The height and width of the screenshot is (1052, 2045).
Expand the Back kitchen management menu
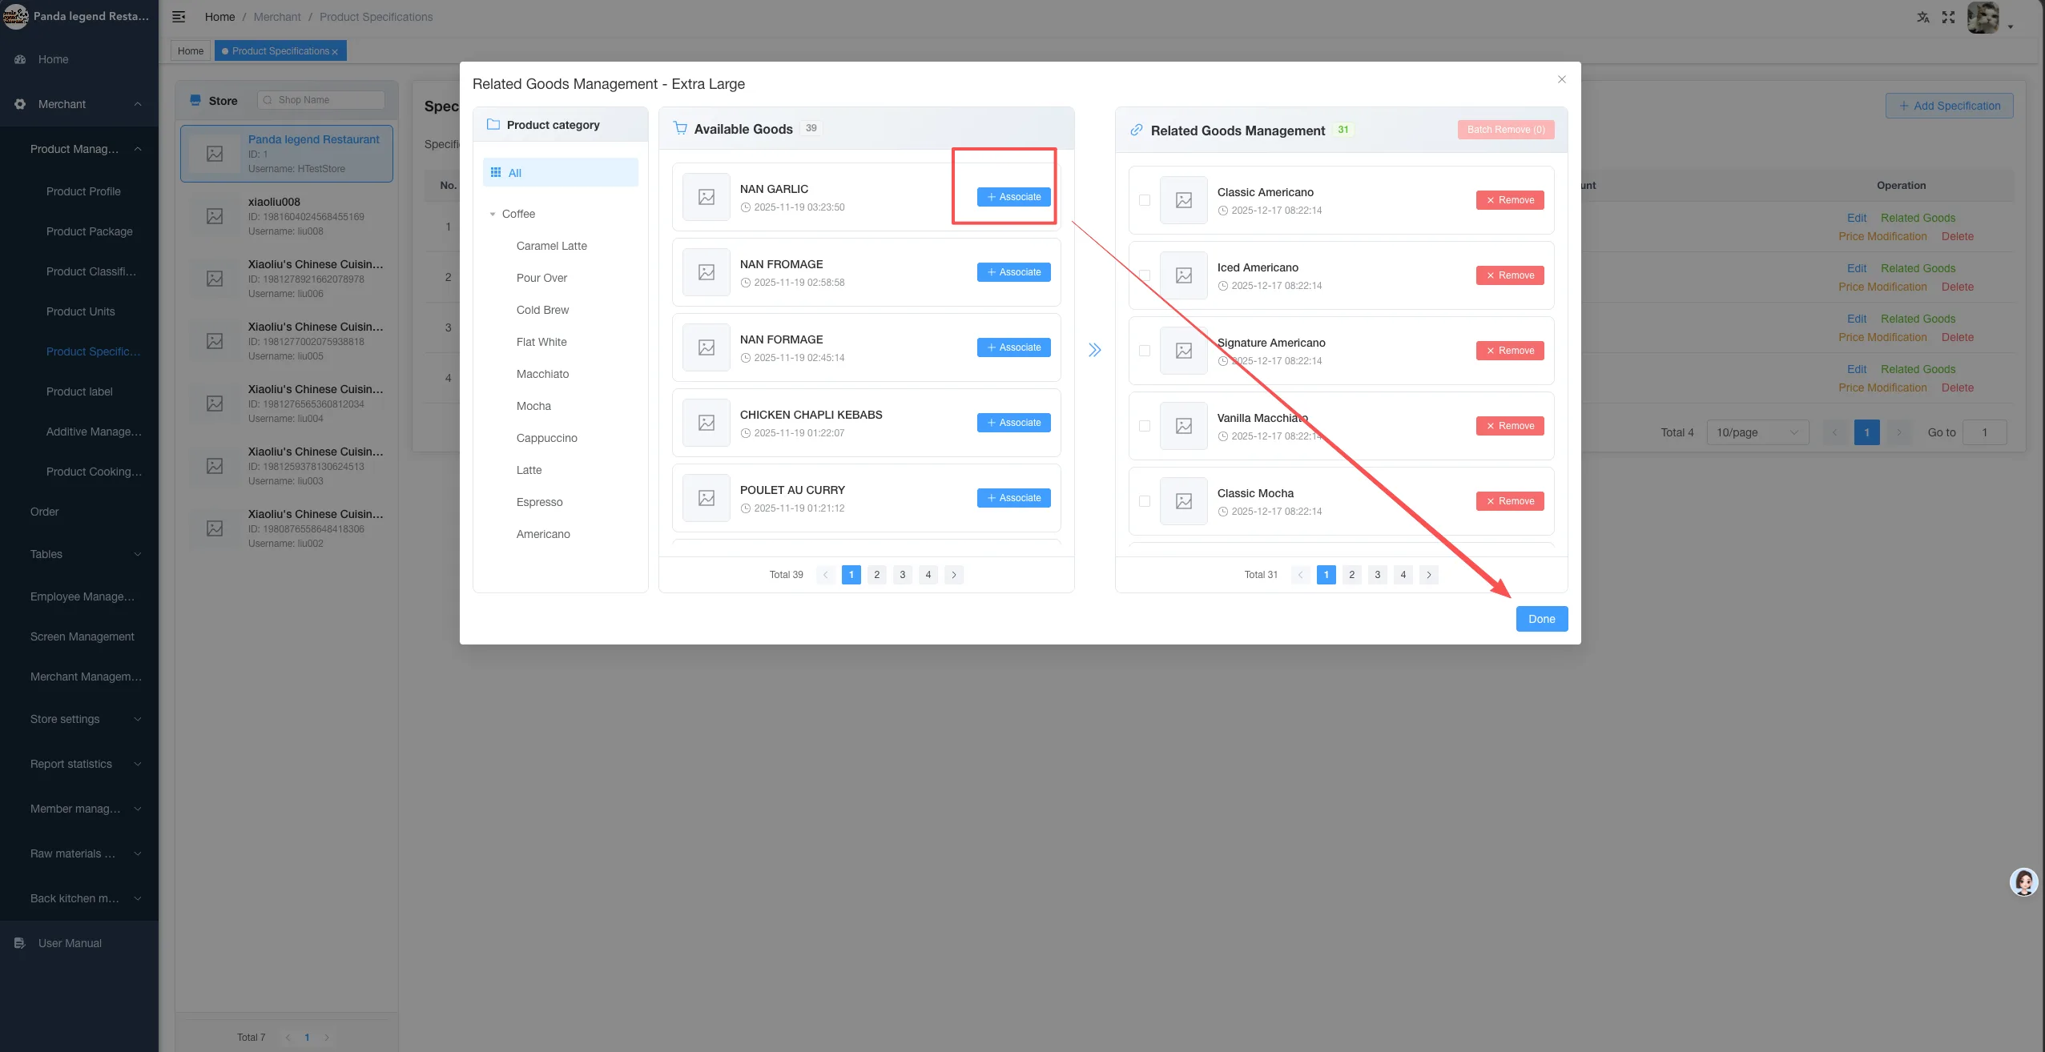138,898
